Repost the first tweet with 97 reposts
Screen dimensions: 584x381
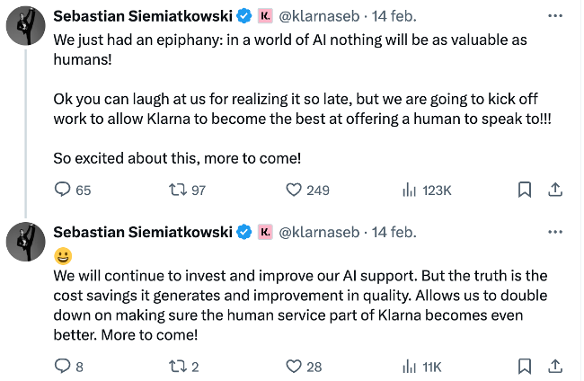click(x=188, y=190)
